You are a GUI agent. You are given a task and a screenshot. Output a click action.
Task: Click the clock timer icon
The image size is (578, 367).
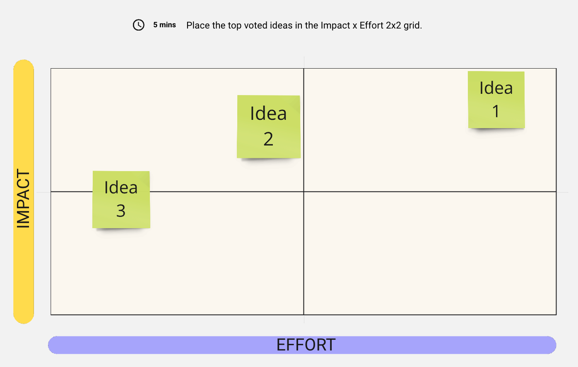click(138, 25)
